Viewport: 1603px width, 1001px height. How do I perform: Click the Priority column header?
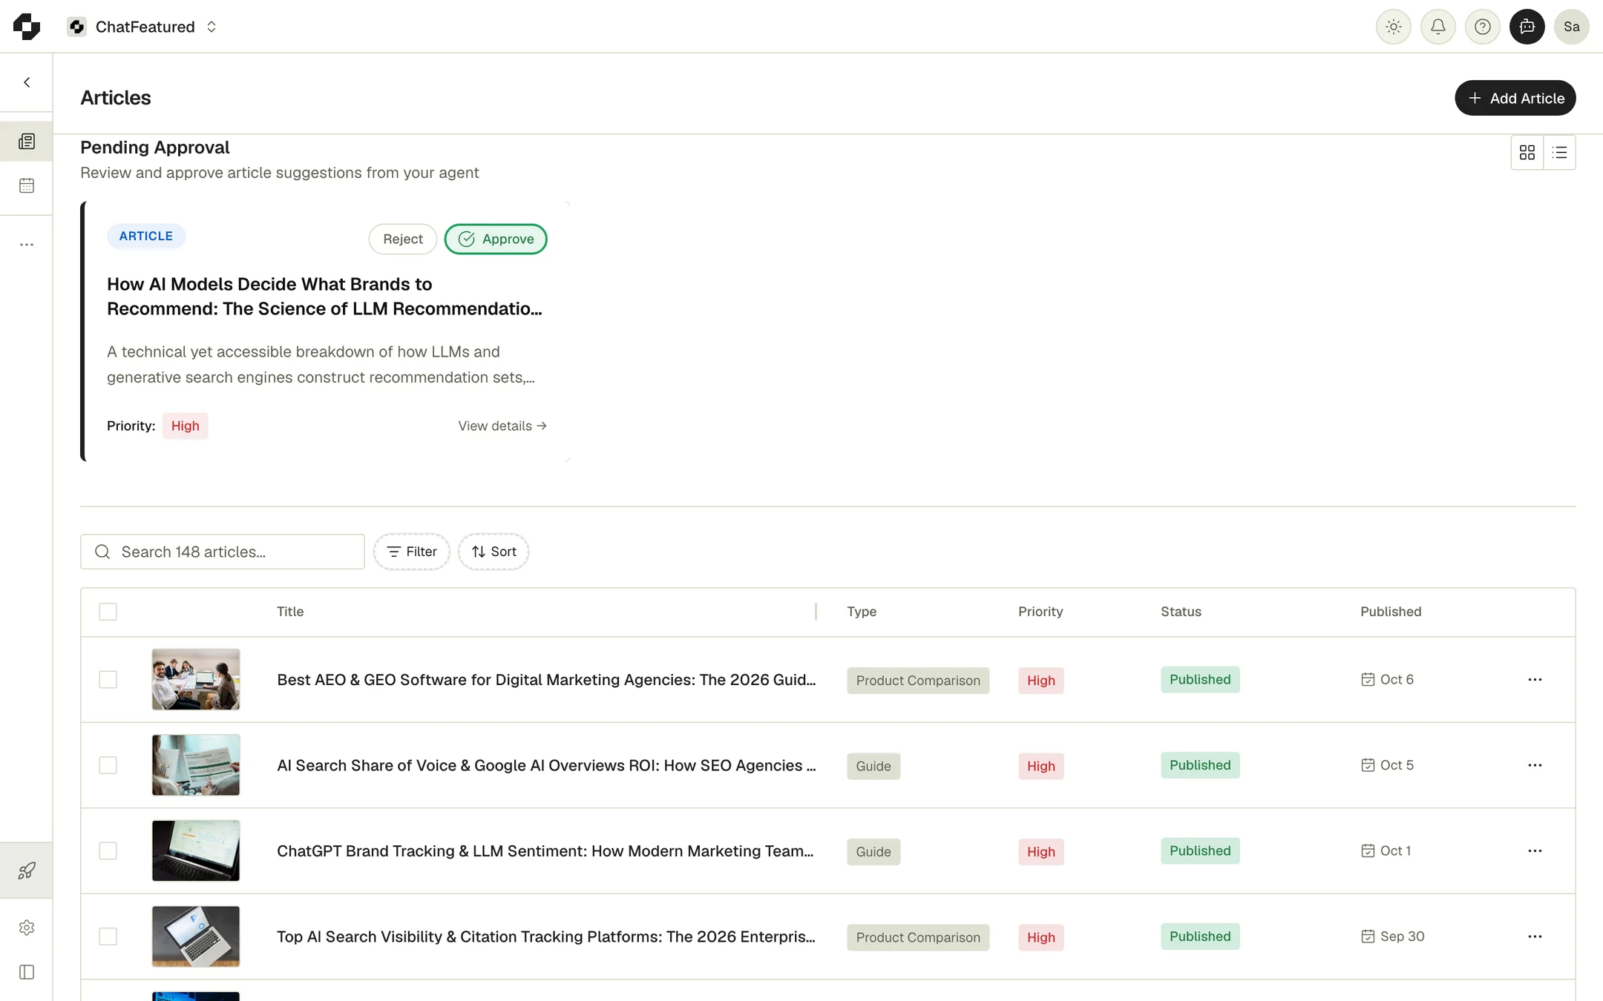pyautogui.click(x=1040, y=612)
